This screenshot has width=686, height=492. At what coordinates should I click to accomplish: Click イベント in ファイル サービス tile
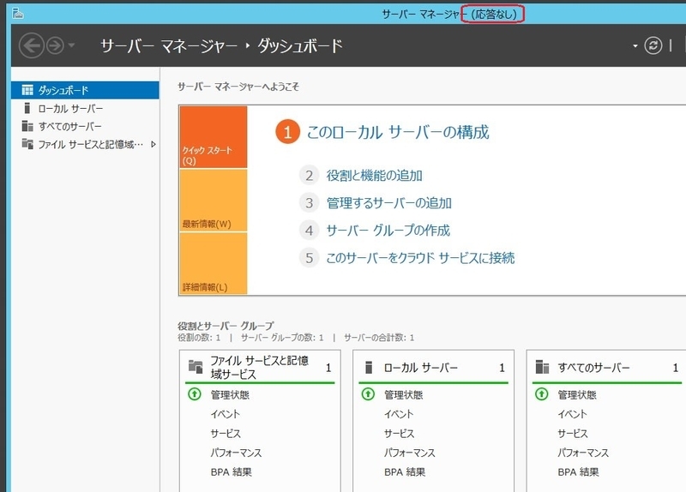[x=226, y=414]
